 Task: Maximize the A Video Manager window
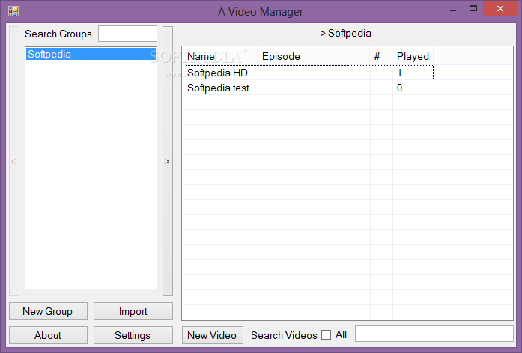[x=473, y=9]
